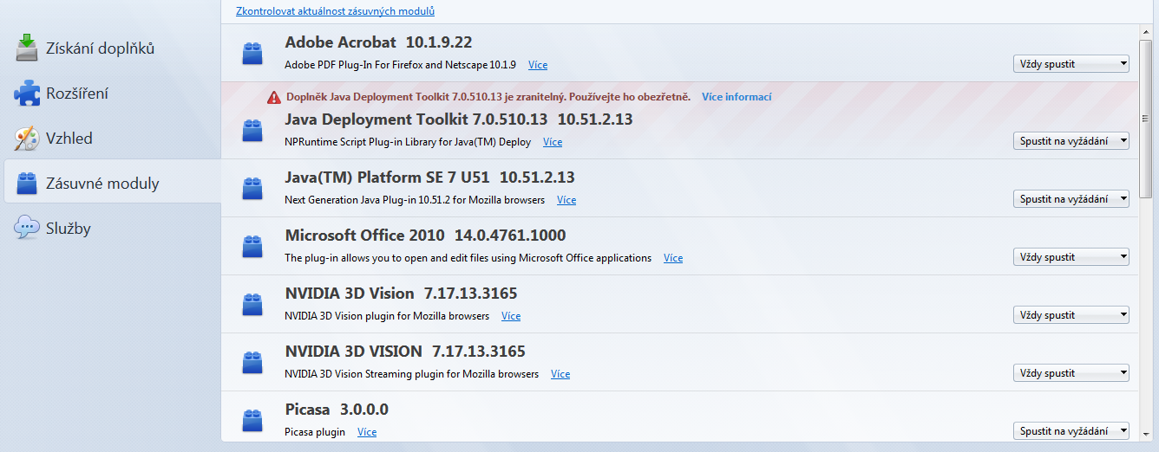Open the Více informací warning link
Image resolution: width=1159 pixels, height=452 pixels.
[x=737, y=97]
